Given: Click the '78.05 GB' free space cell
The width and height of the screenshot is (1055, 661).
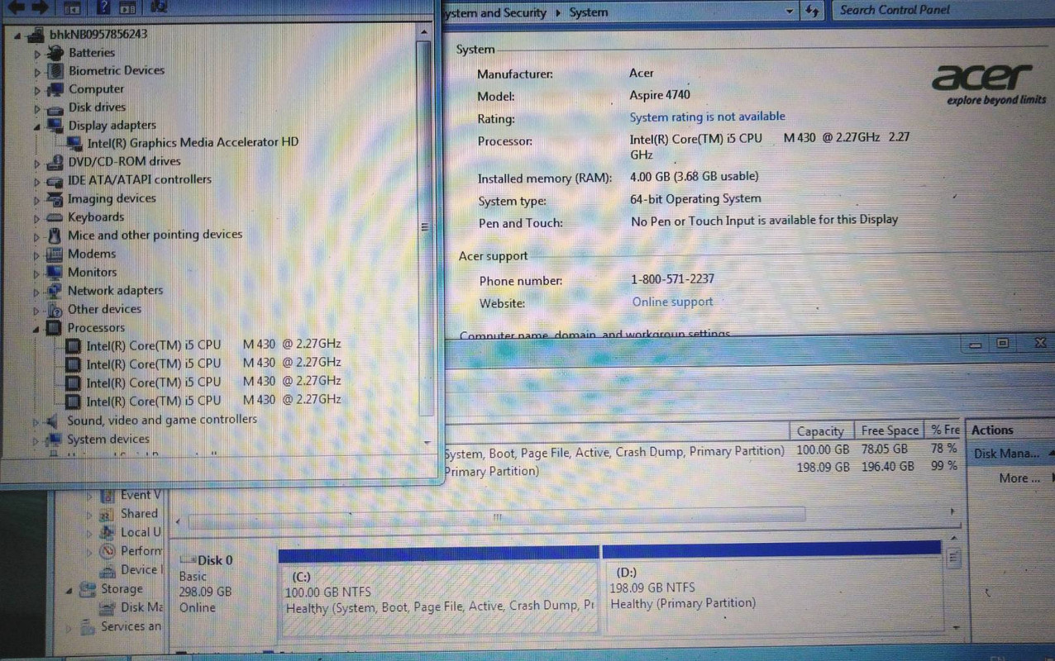Looking at the screenshot, I should tap(884, 449).
